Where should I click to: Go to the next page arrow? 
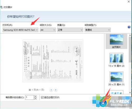(x=56, y=90)
